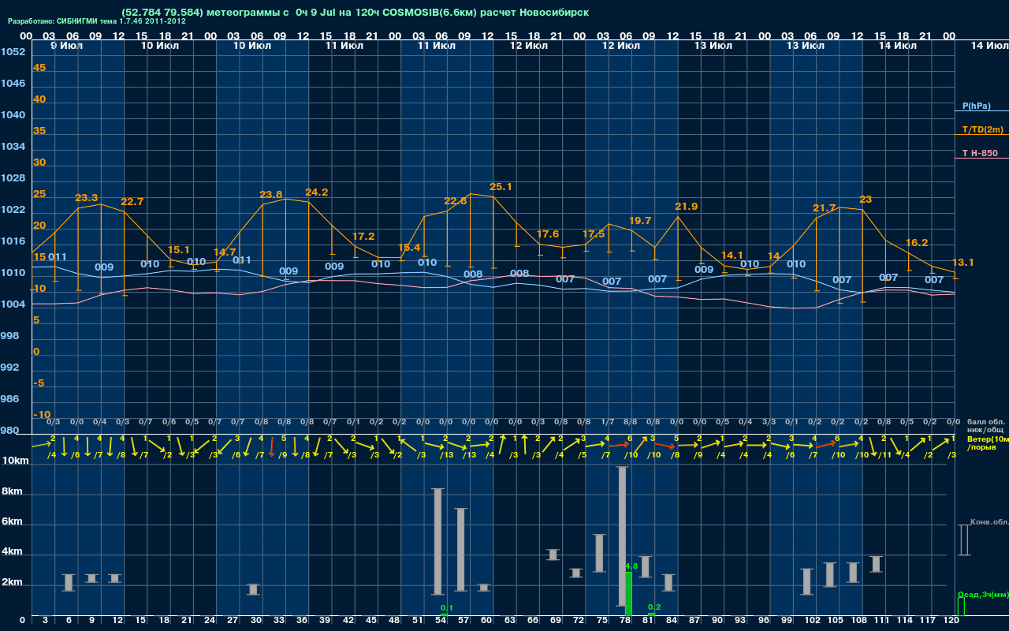This screenshot has height=631, width=1009.
Task: Click temperature value 16.2
Action: tap(917, 243)
